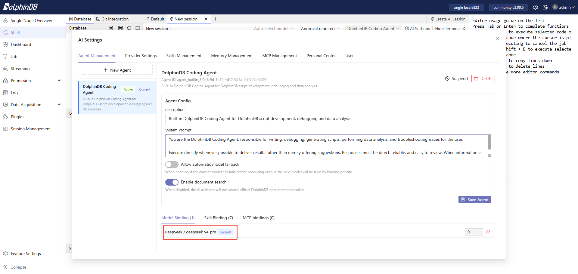
Task: Select the DolphinDB Coding Agent list card
Action: point(117,97)
